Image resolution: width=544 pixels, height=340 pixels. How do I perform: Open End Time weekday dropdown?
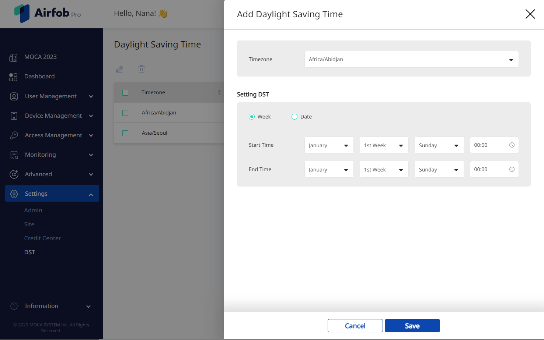click(439, 169)
